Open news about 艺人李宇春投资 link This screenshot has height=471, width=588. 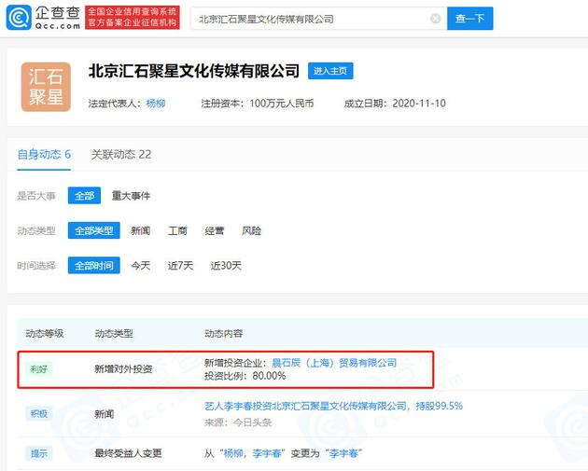pyautogui.click(x=333, y=406)
